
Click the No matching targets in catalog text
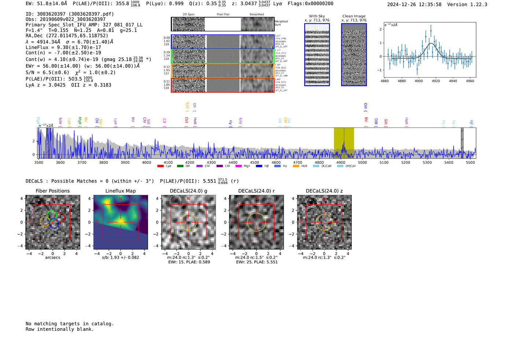pyautogui.click(x=70, y=324)
